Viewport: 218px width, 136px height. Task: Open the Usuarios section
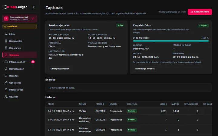pos(20,97)
